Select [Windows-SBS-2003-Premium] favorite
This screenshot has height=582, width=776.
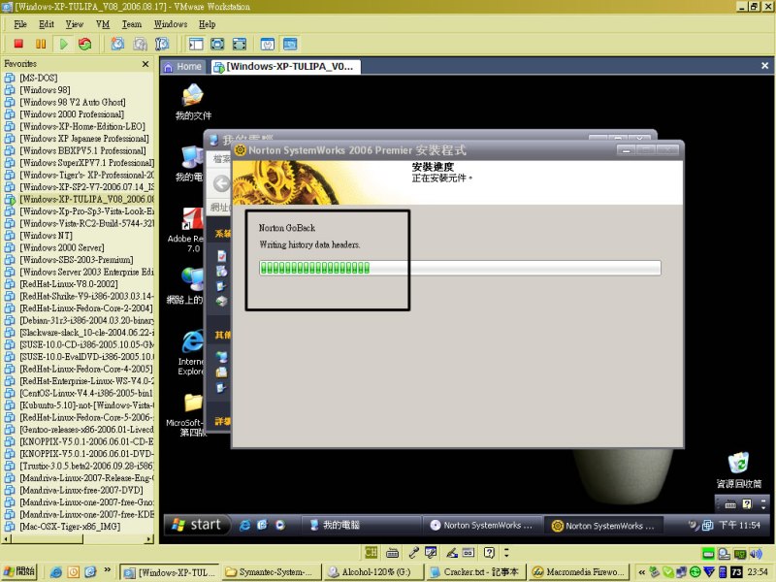click(x=77, y=260)
